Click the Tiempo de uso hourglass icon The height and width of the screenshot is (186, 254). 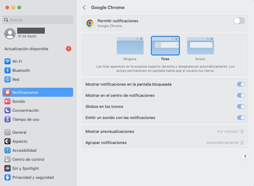pos(8,119)
